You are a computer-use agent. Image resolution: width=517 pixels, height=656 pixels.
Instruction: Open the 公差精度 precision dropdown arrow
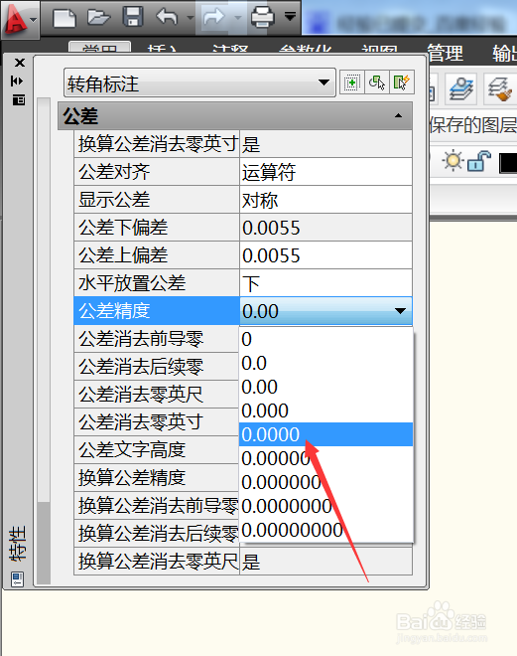(x=400, y=311)
